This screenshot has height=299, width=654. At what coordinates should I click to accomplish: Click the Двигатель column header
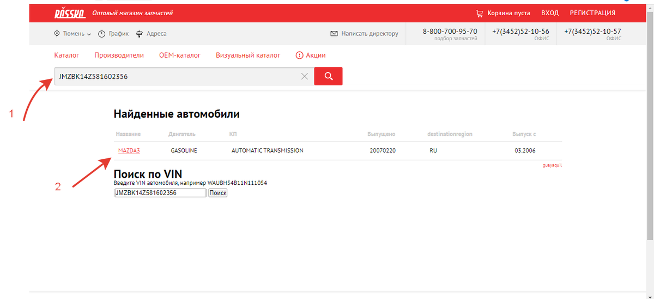[x=182, y=134]
